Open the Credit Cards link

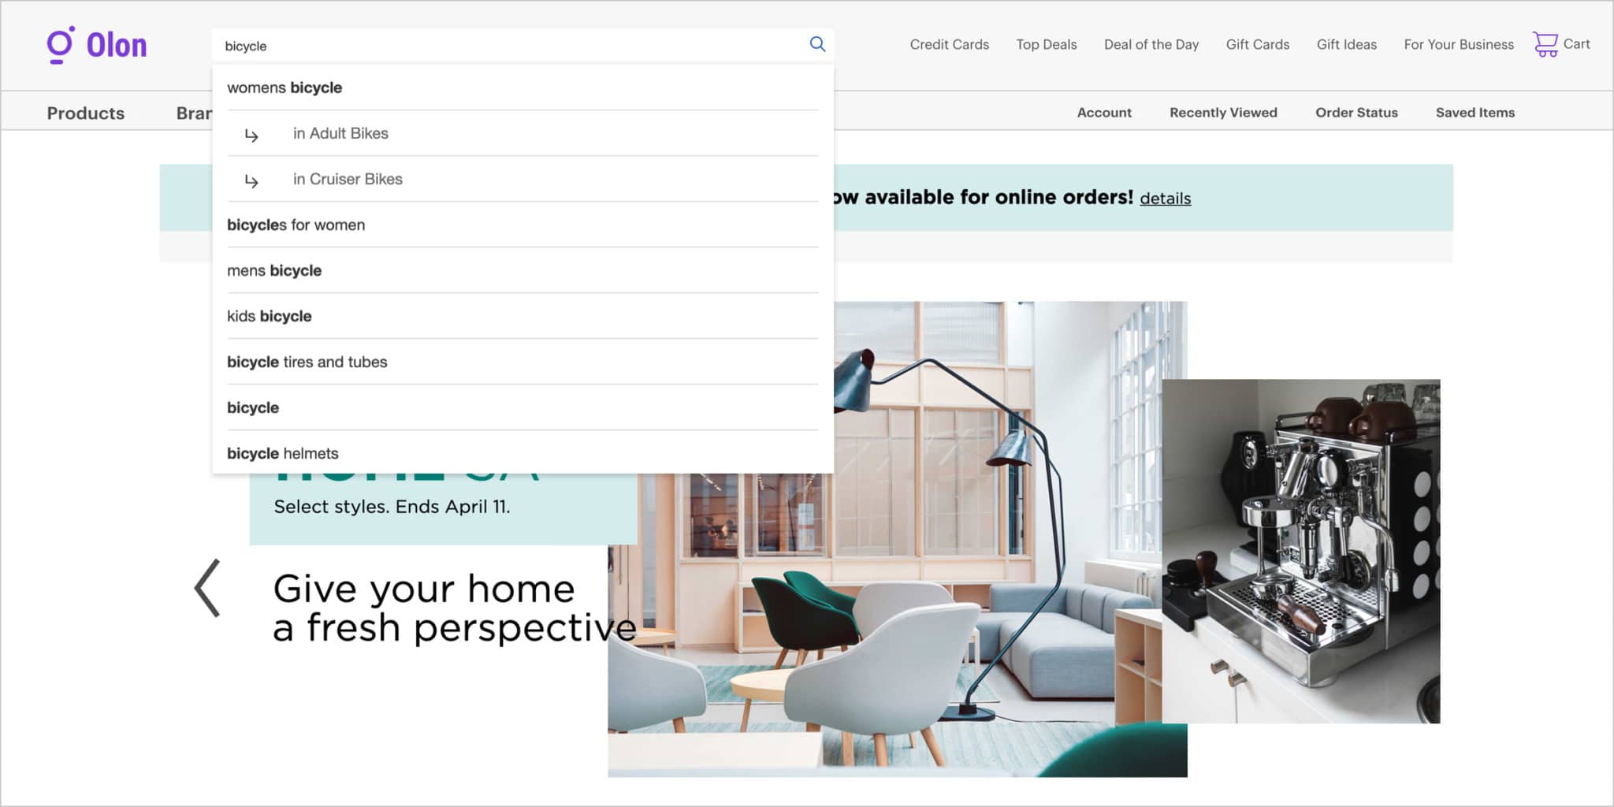click(949, 45)
